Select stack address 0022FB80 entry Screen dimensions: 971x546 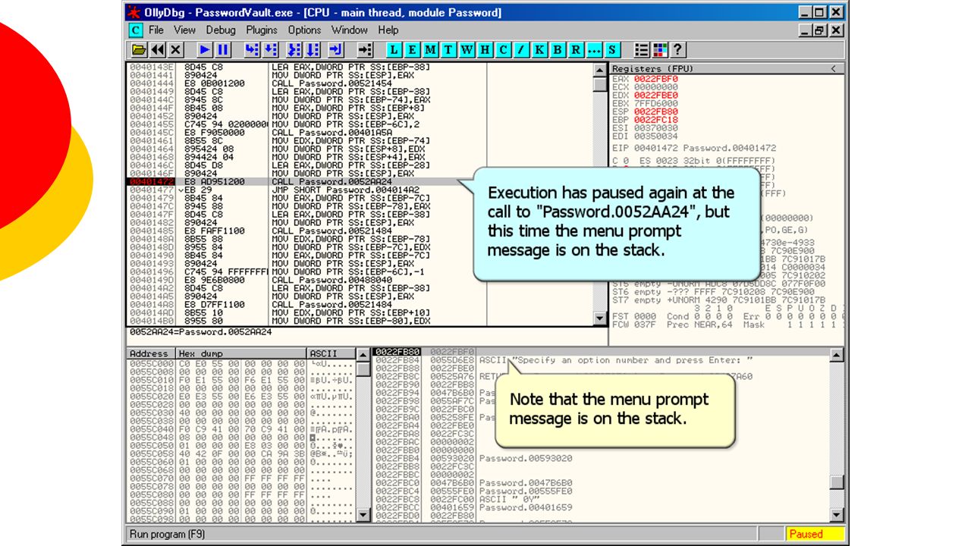398,352
